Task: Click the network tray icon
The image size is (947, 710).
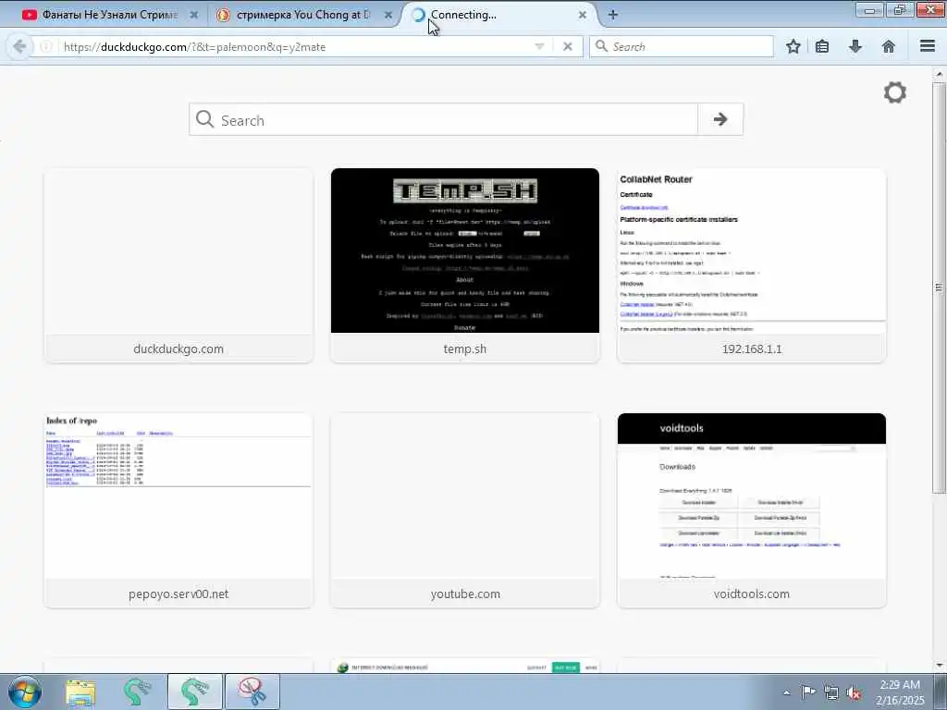Action: 831,692
